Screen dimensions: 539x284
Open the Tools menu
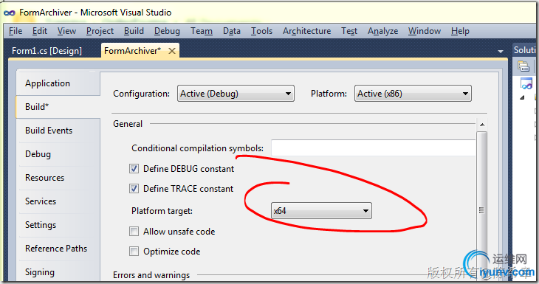[x=261, y=31]
